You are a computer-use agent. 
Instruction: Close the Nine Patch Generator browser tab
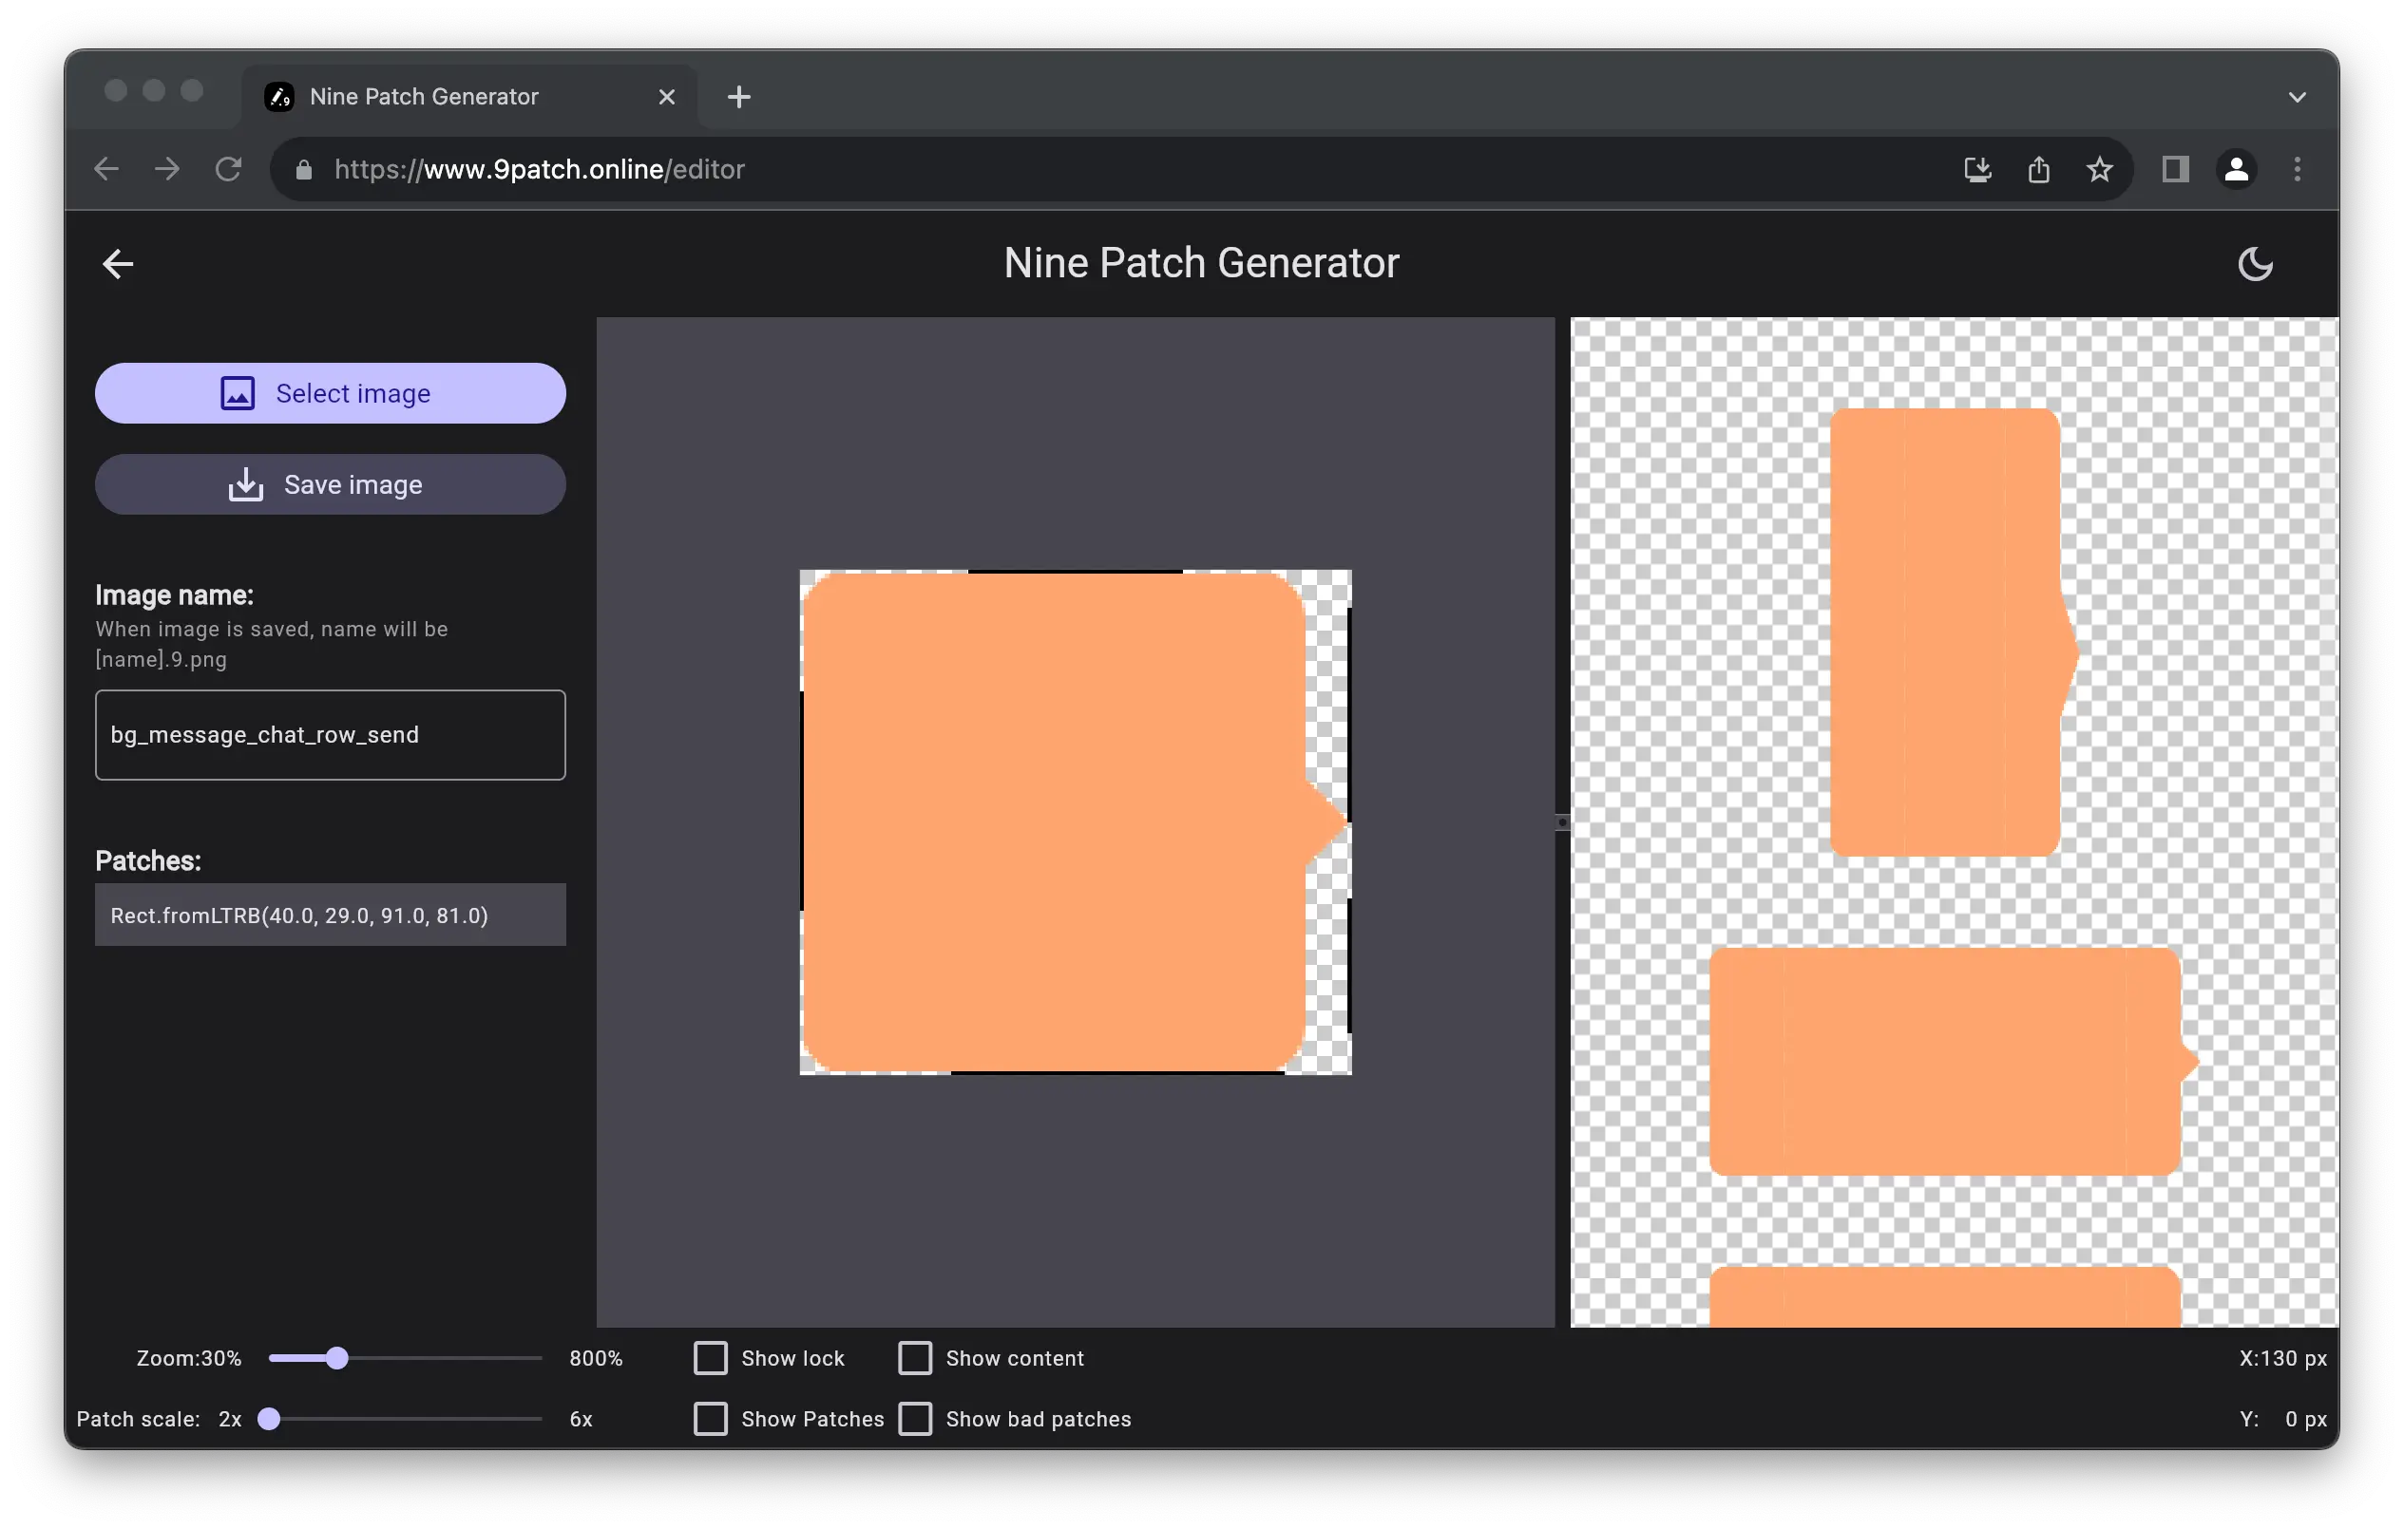point(667,97)
